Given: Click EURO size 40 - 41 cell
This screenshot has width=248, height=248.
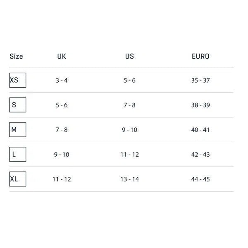Looking at the screenshot, I should click(200, 130).
